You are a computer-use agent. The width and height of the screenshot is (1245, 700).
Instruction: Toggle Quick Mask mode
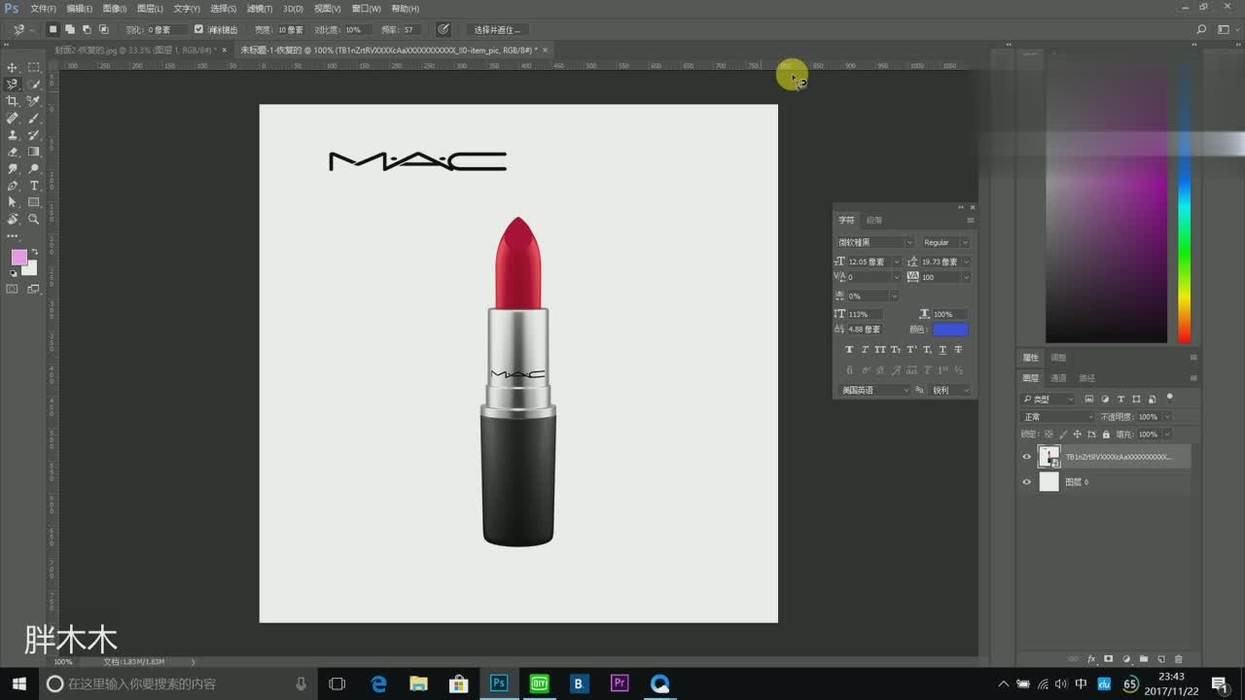(13, 289)
